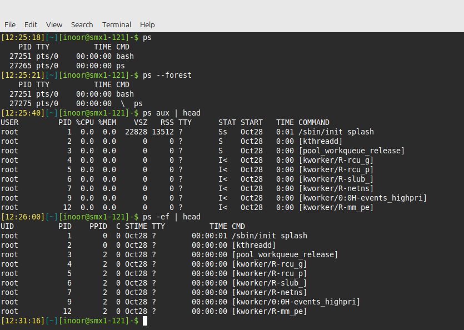
Task: Click the PPID column header
Action: 98,226
